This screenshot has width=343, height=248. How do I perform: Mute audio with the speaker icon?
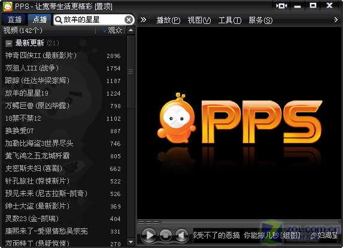181,235
